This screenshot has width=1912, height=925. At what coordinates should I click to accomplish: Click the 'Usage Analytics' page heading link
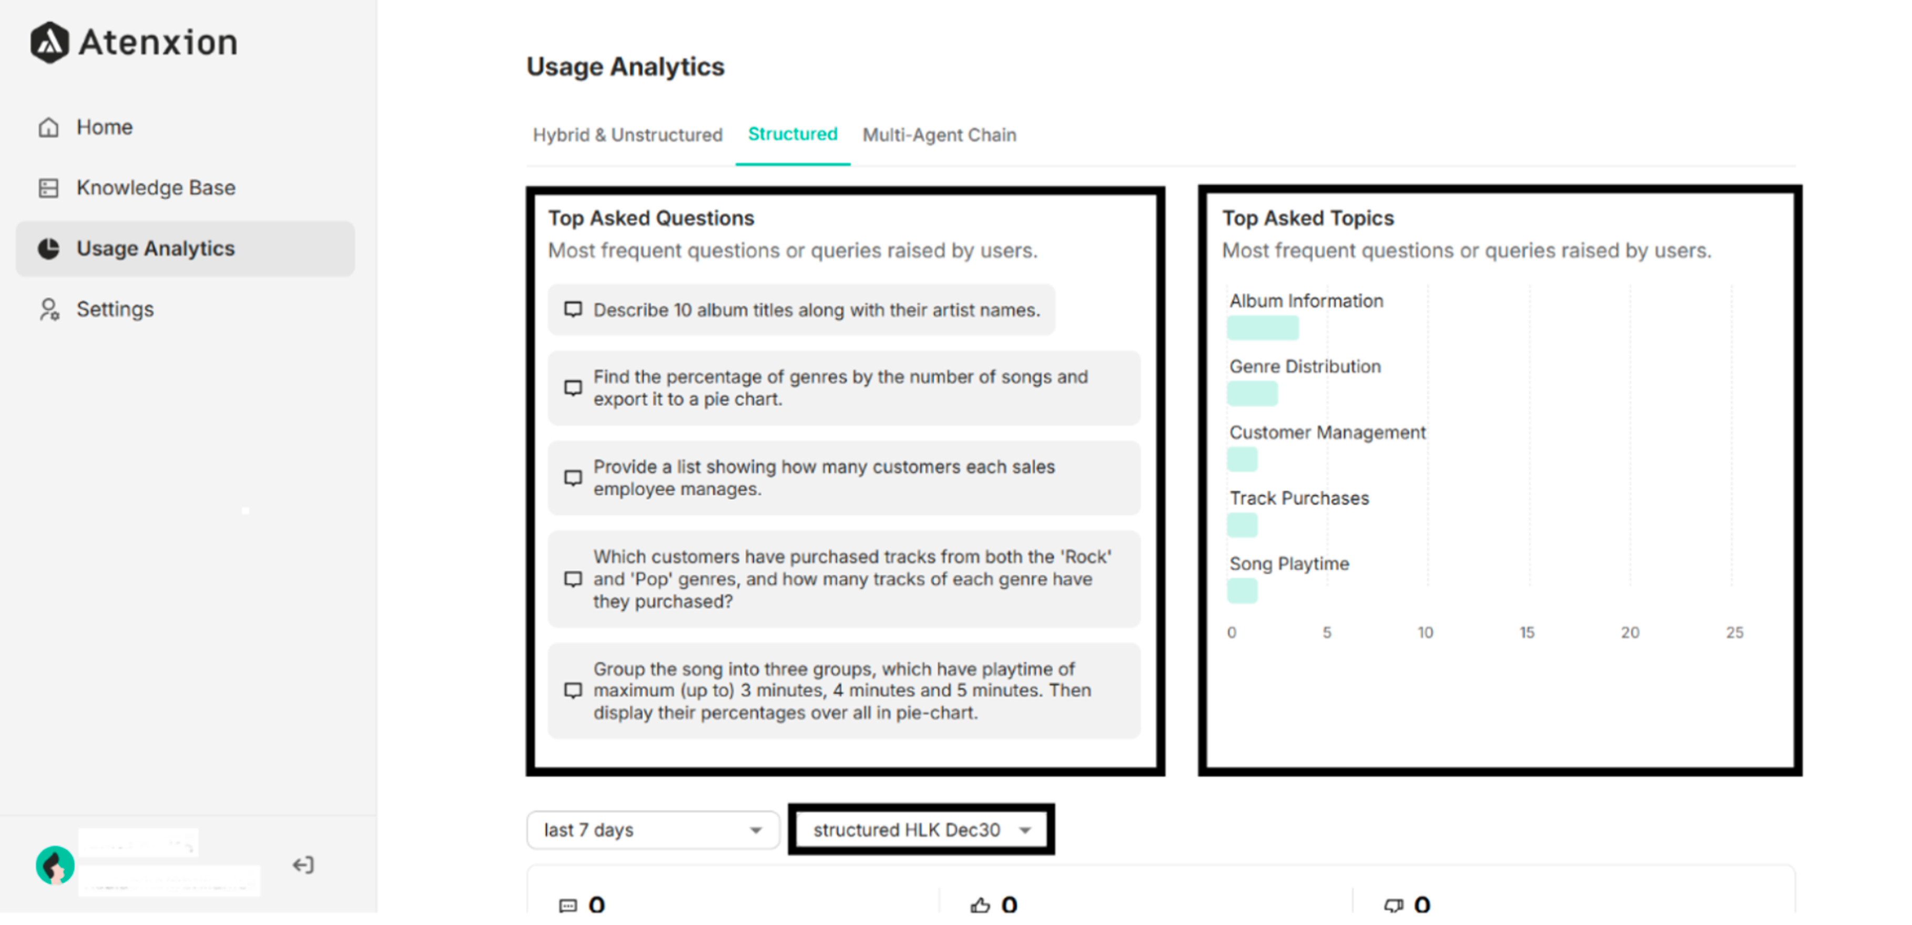(626, 67)
